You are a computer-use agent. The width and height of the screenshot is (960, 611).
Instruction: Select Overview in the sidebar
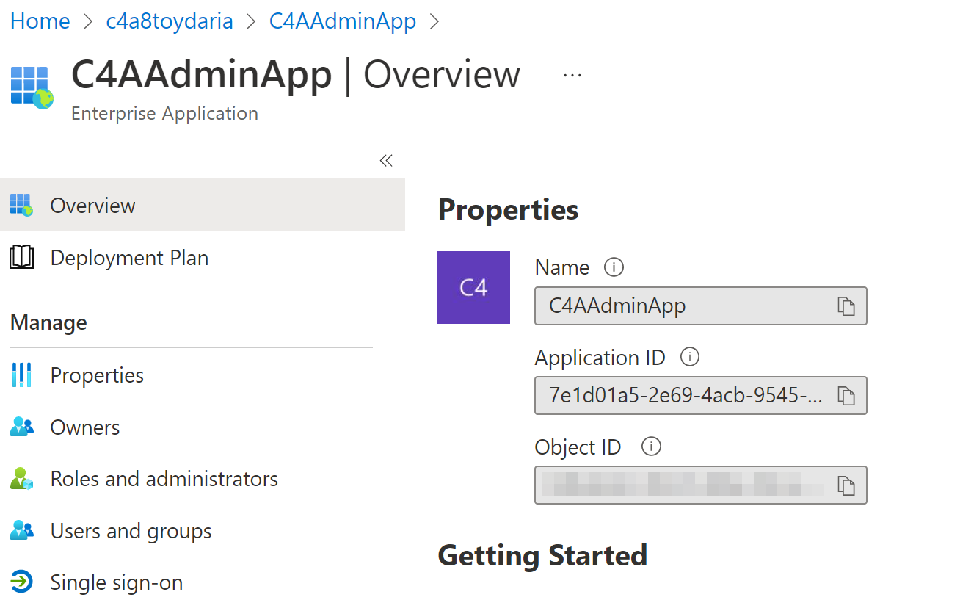coord(203,205)
